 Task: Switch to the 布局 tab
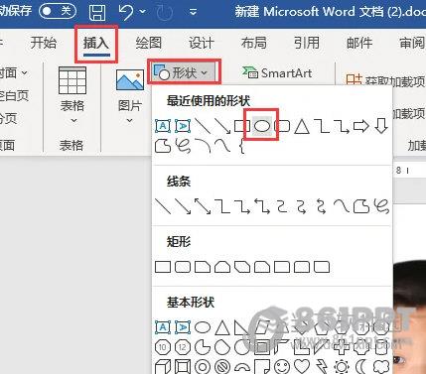(254, 43)
